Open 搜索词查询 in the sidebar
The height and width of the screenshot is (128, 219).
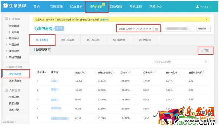click(15, 81)
